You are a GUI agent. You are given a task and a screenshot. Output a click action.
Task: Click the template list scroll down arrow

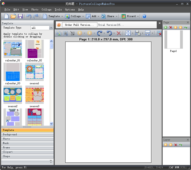point(51,123)
